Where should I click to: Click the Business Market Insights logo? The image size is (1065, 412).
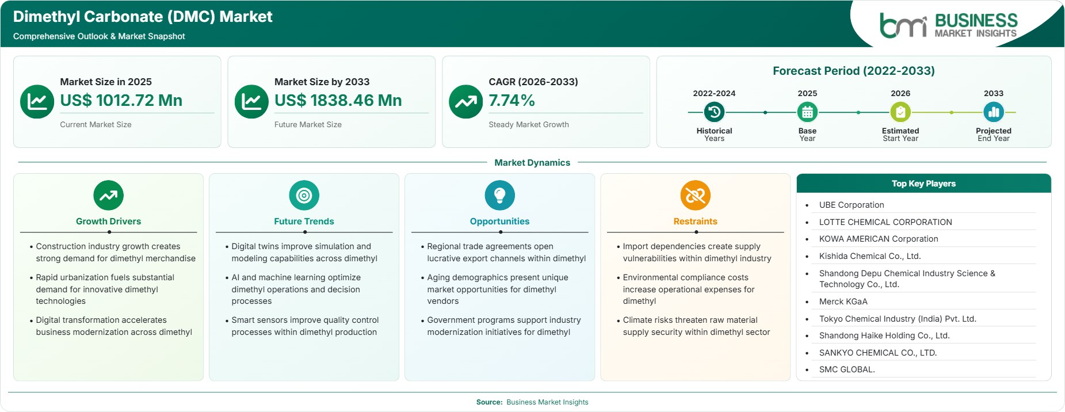coord(949,25)
